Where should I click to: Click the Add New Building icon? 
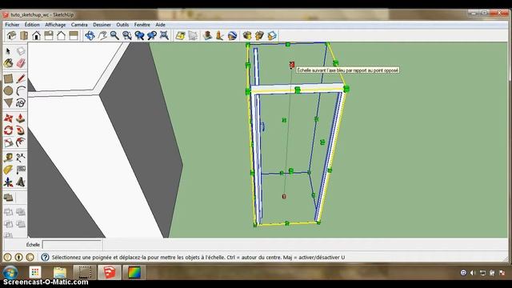pyautogui.click(x=207, y=35)
